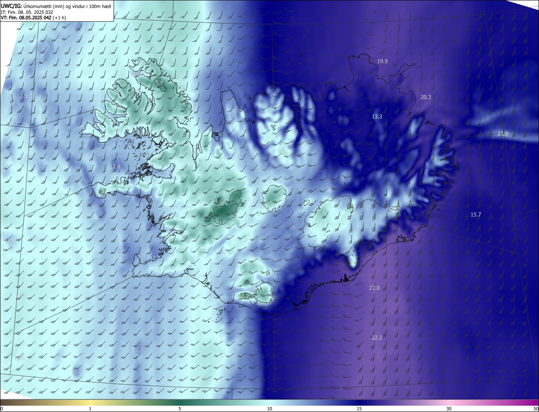Screen dimensions: 539x412
Task: Click the 1 tick on the color scale
Action: (x=90, y=409)
